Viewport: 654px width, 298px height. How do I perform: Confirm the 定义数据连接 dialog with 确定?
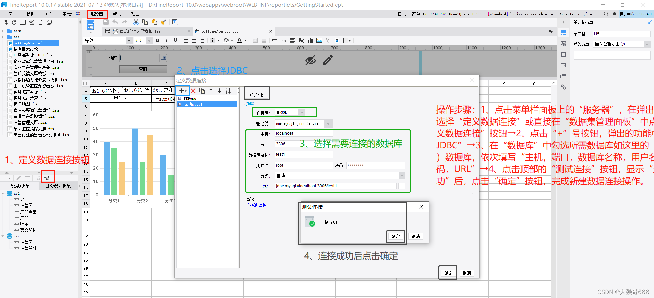pyautogui.click(x=448, y=273)
